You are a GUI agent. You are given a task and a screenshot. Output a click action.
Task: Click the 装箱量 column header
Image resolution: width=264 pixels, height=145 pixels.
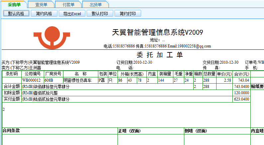point(165,74)
